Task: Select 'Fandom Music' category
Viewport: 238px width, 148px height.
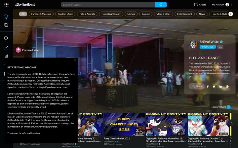Action: pyautogui.click(x=65, y=14)
